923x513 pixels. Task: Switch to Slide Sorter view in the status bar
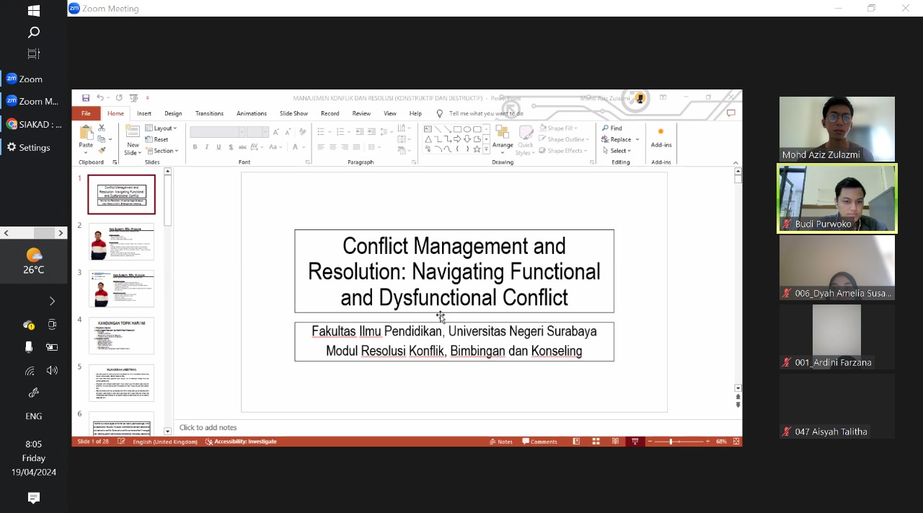click(x=596, y=442)
